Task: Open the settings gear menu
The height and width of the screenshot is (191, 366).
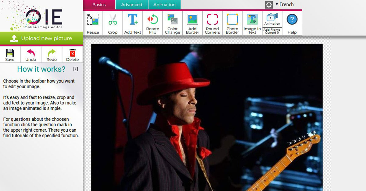Action: coord(269,5)
